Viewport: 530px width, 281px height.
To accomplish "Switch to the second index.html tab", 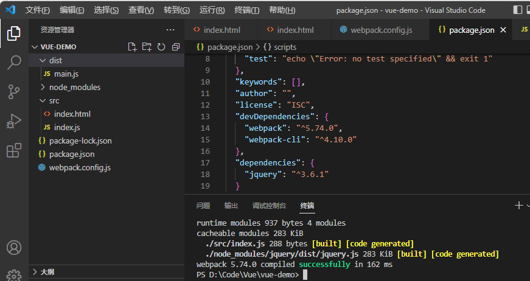I will (x=295, y=30).
